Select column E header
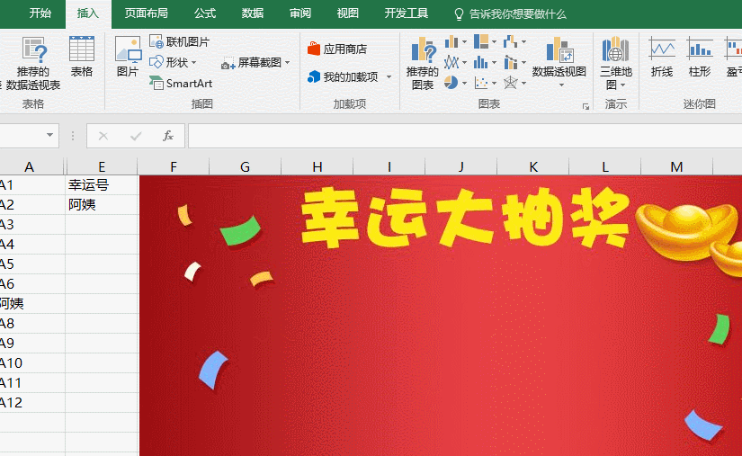742x456 pixels. click(102, 166)
